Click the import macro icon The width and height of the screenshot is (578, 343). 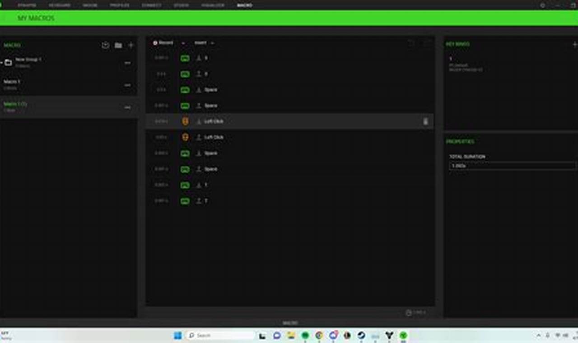point(105,45)
